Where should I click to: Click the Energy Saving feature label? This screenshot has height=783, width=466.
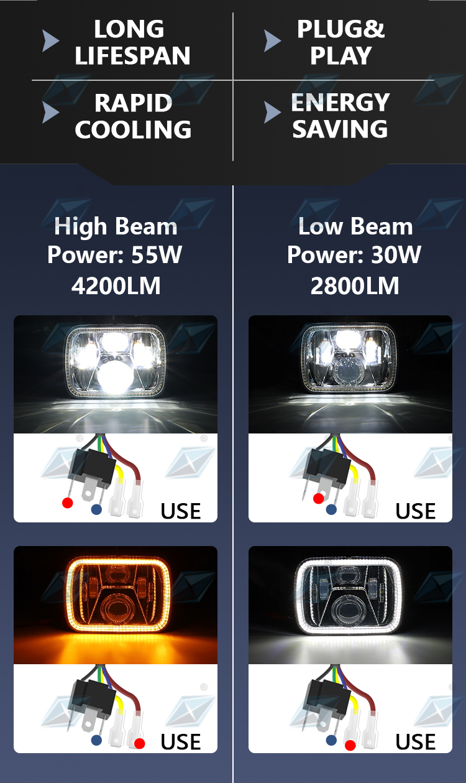(340, 116)
